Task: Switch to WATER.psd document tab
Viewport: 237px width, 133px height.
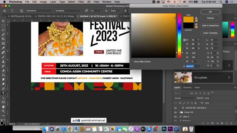Action: (21, 16)
